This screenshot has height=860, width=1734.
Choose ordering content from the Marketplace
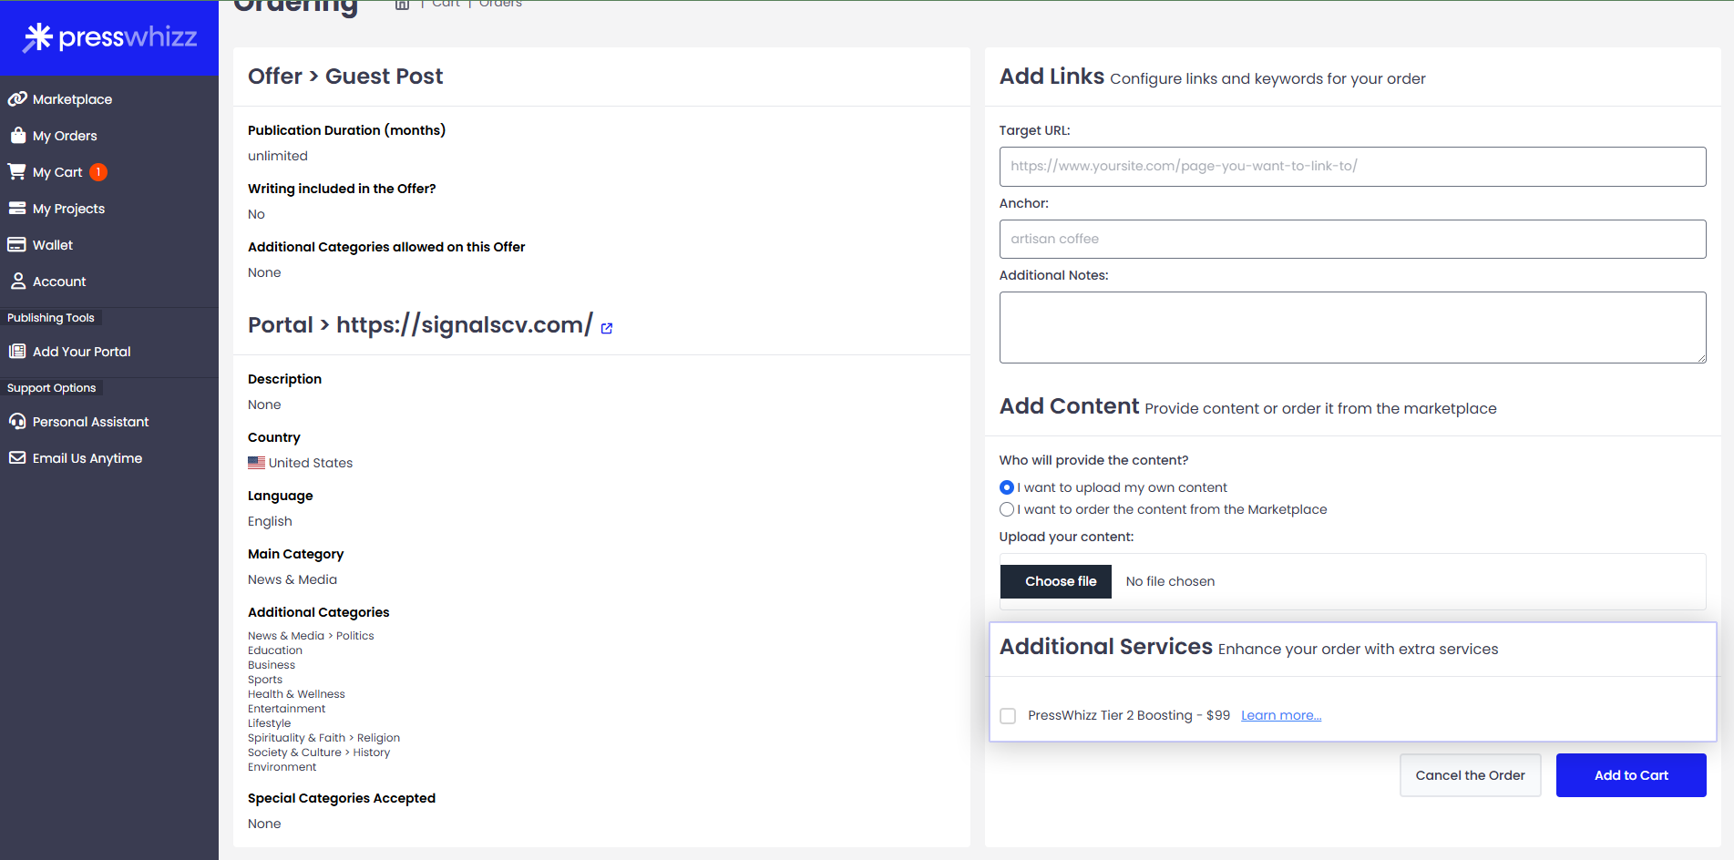(1006, 509)
